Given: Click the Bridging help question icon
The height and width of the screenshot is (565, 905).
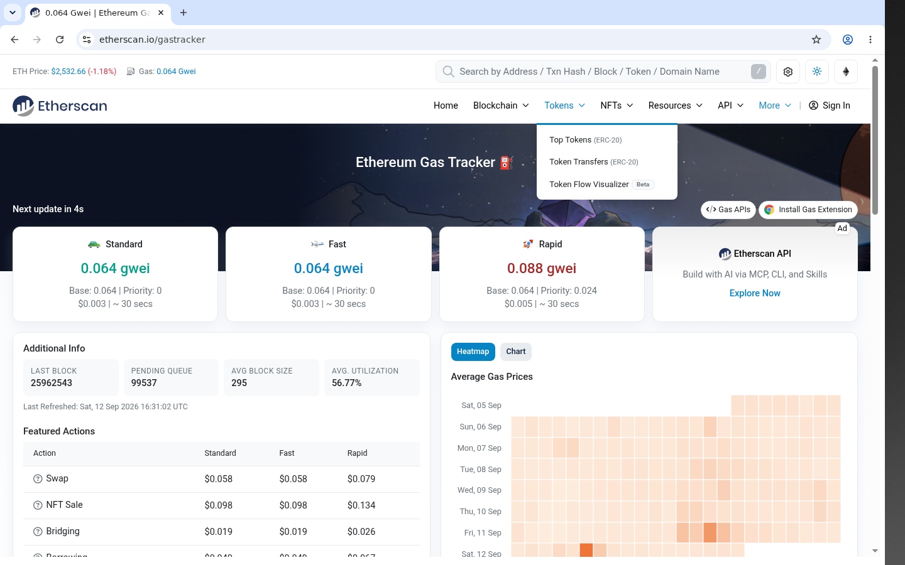Looking at the screenshot, I should click(38, 532).
